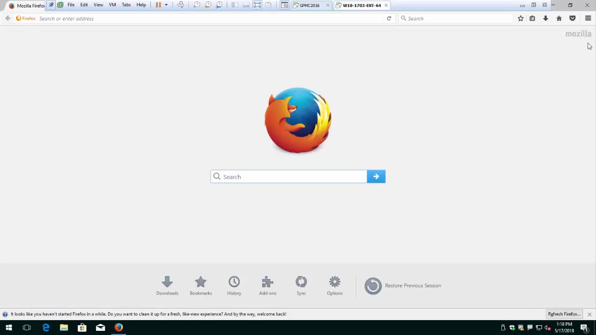This screenshot has width=596, height=335.
Task: Click the Pocket icon in Firefox toolbar
Action: (572, 19)
